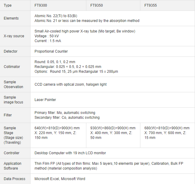The width and height of the screenshot is (195, 184).
Task: Select the Detector row label
Action: 11,51
